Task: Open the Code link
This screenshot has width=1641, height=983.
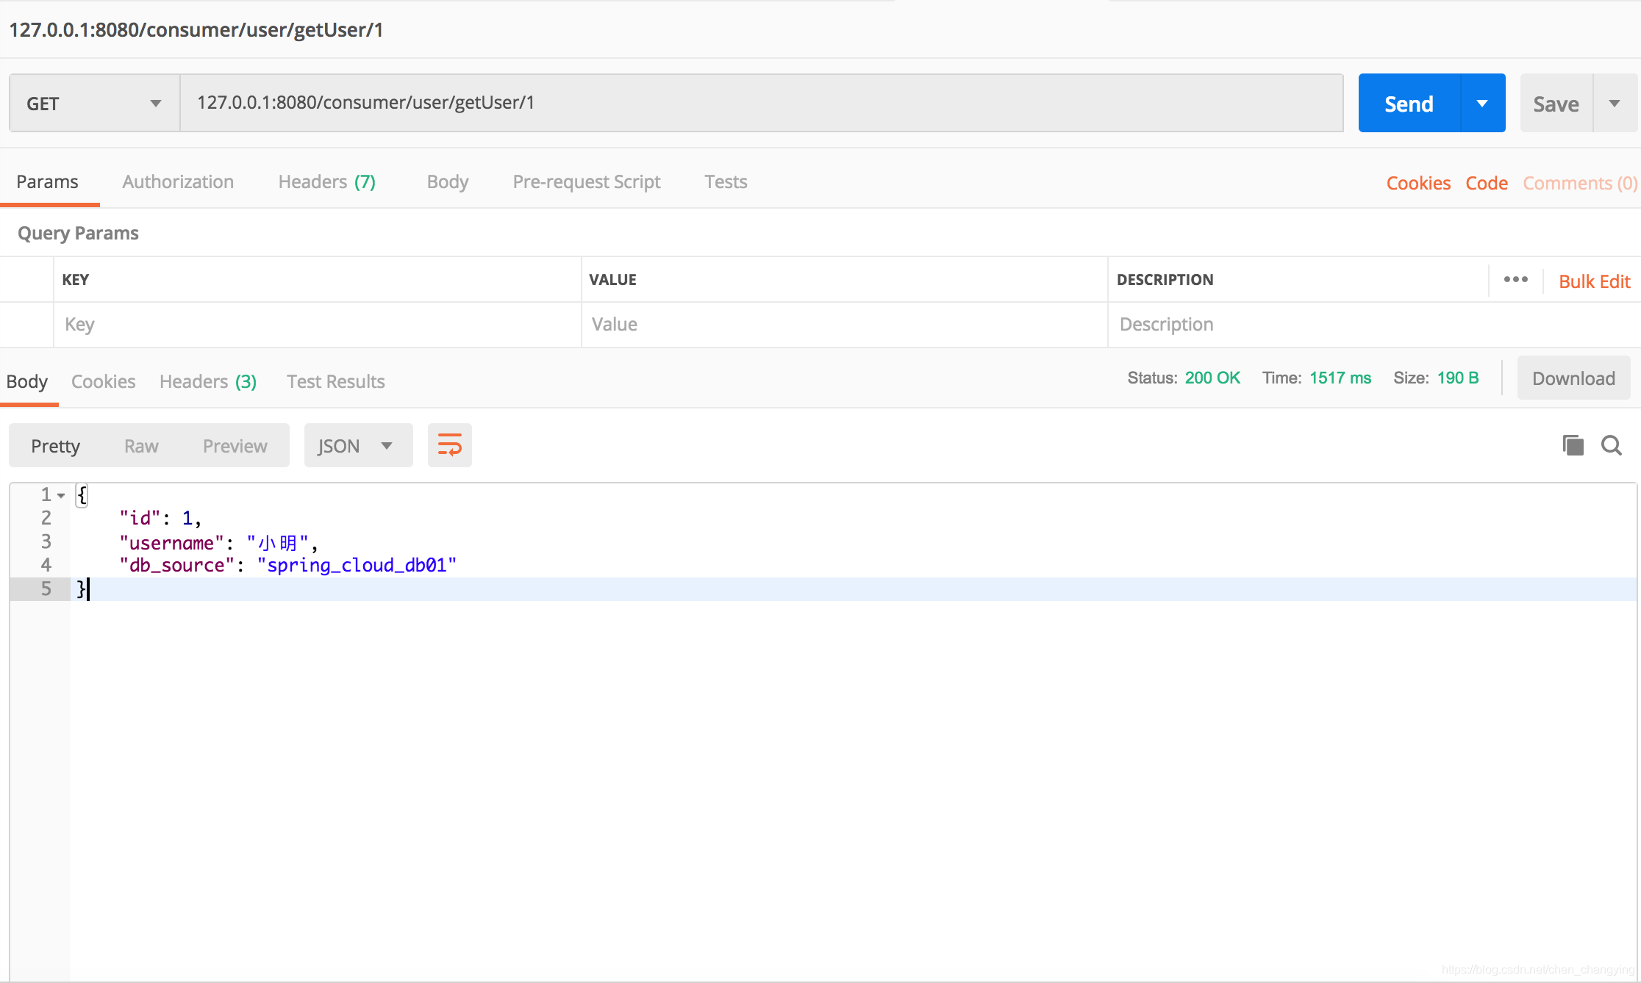Action: coord(1487,183)
